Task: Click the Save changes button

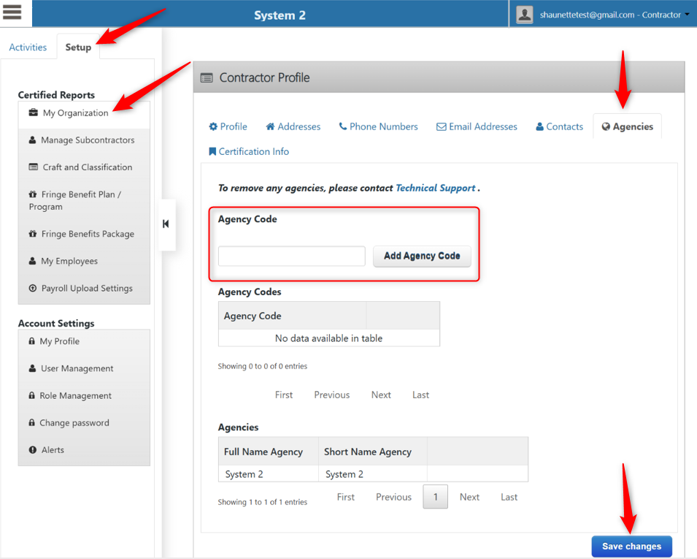Action: click(x=631, y=546)
